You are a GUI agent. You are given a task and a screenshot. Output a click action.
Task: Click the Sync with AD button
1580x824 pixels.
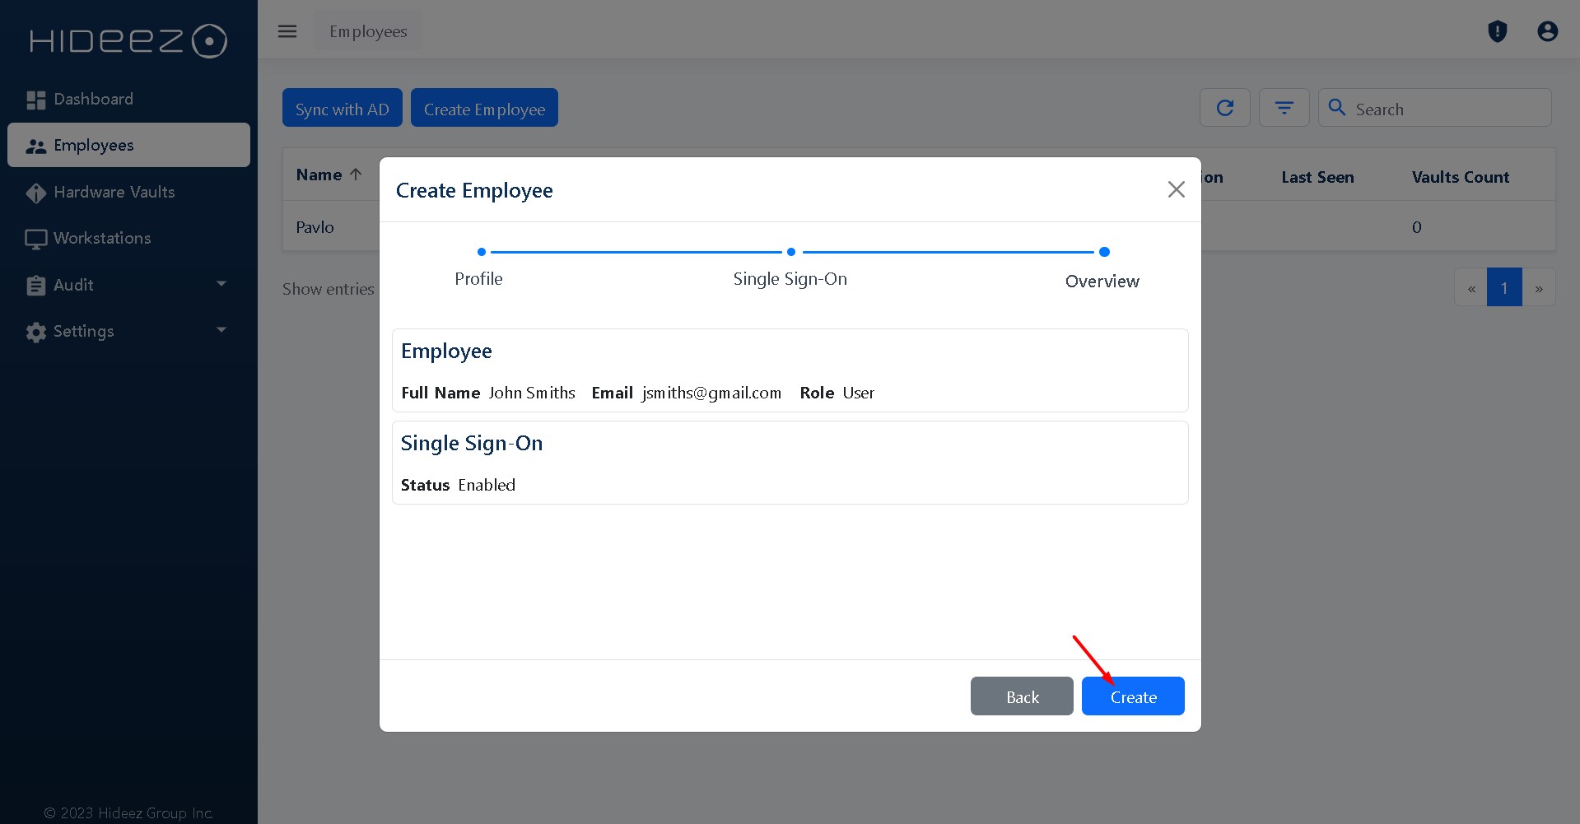tap(342, 109)
